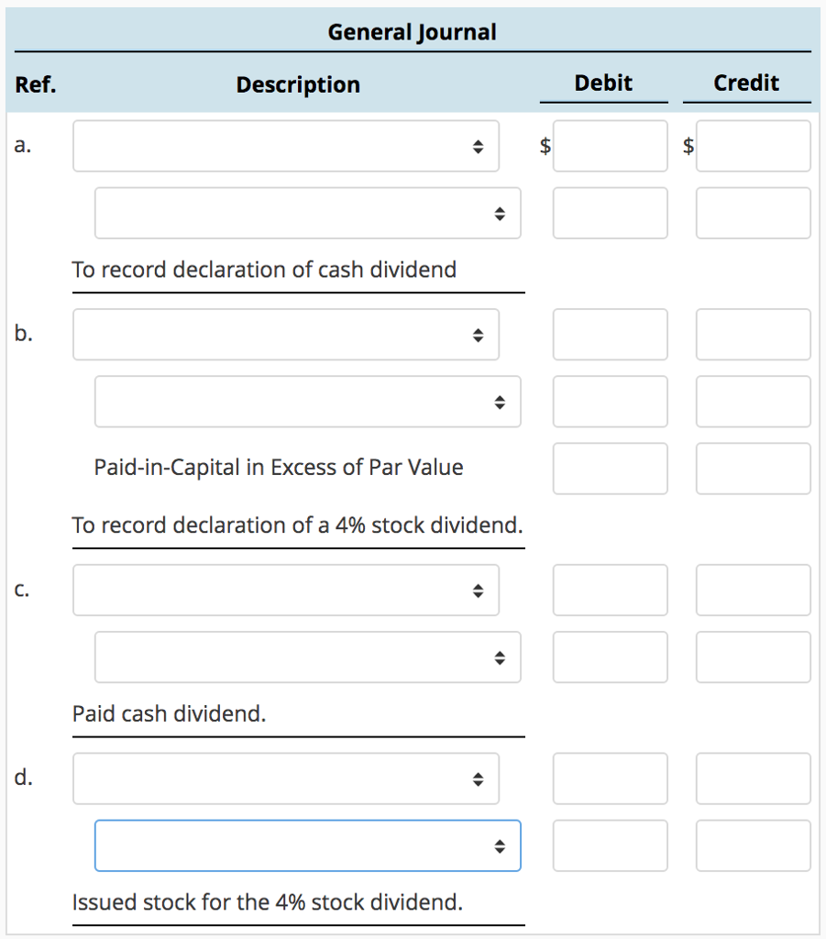Click the Credit field beside Paid-in-Capital in Excess
Viewport: 826px width, 939px height.
tap(753, 468)
